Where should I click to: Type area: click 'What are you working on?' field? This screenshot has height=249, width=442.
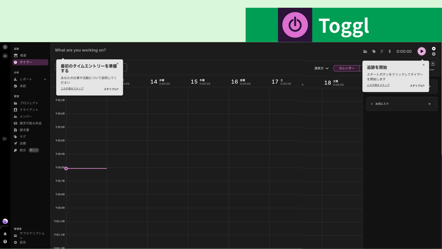pyautogui.click(x=80, y=50)
